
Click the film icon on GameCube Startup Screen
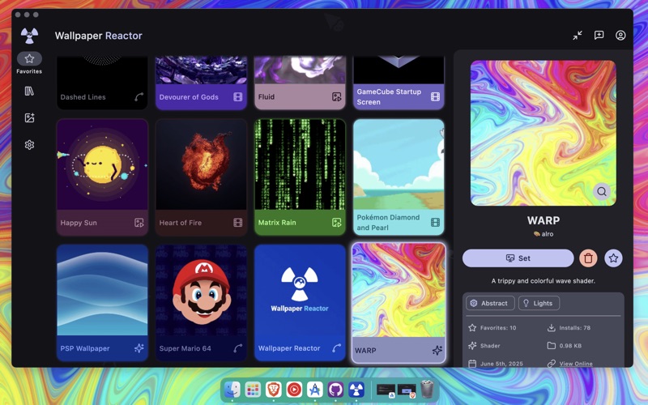tap(435, 96)
